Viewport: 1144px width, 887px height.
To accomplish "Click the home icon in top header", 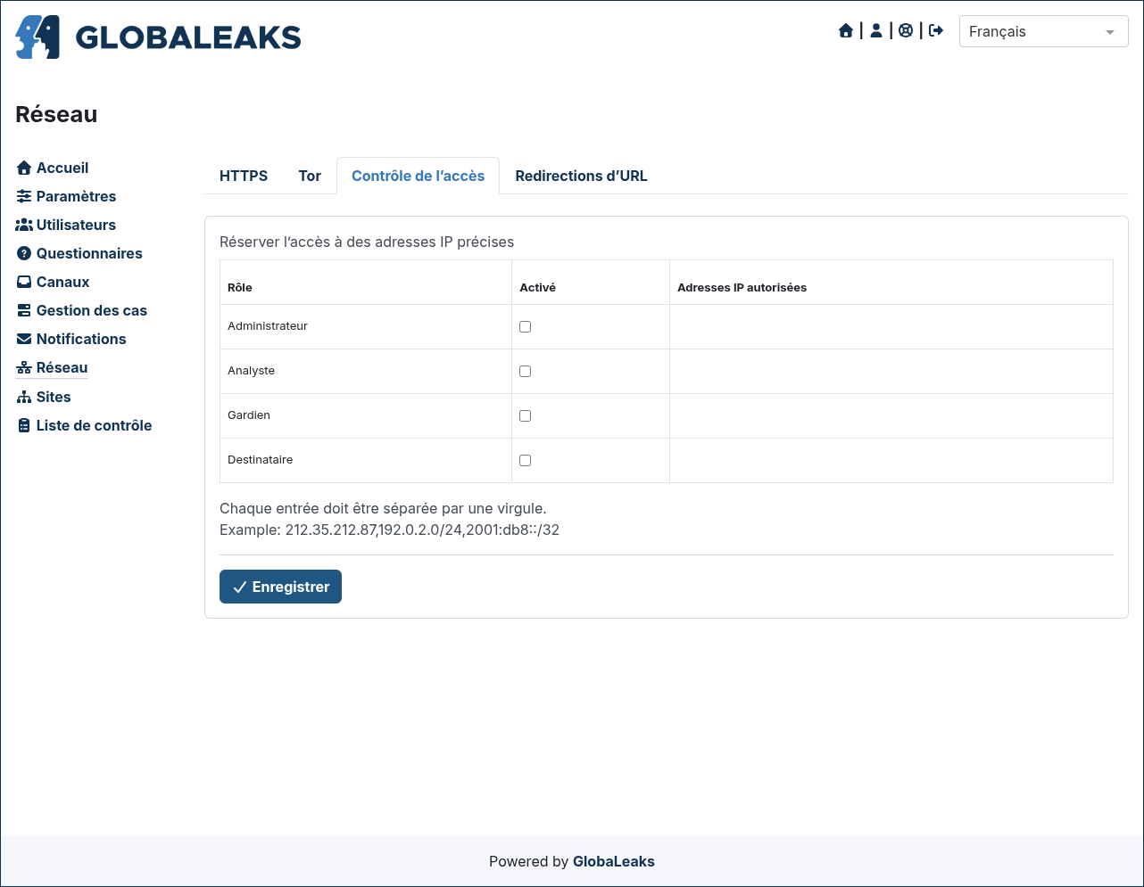I will (846, 31).
